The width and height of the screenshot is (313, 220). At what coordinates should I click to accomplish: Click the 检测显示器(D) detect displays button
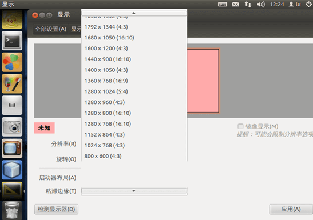(56, 209)
